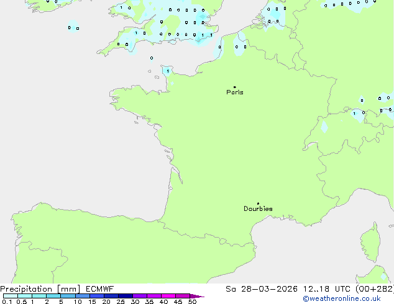Pick the lightest 0.1 mm legend swatch

(10, 296)
